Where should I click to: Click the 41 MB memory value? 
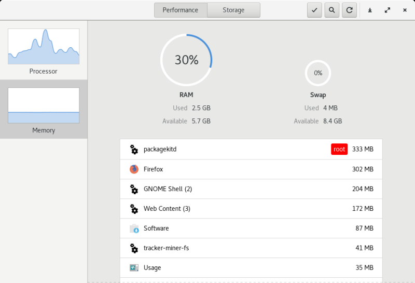pyautogui.click(x=365, y=248)
